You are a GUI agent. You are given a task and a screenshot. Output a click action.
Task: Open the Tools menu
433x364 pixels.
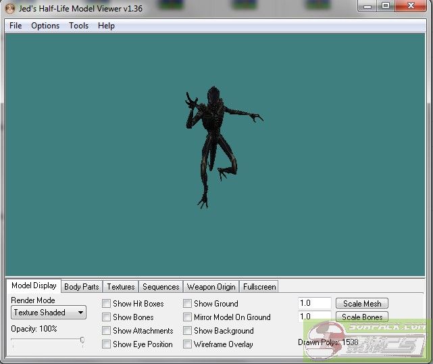point(78,26)
